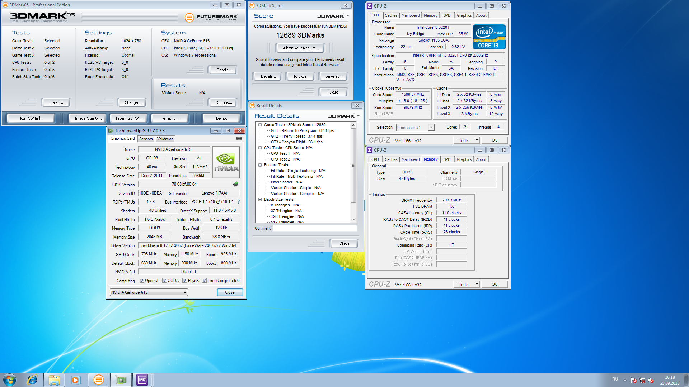Click the Action Center flag tray icon
The width and height of the screenshot is (689, 387).
click(634, 380)
